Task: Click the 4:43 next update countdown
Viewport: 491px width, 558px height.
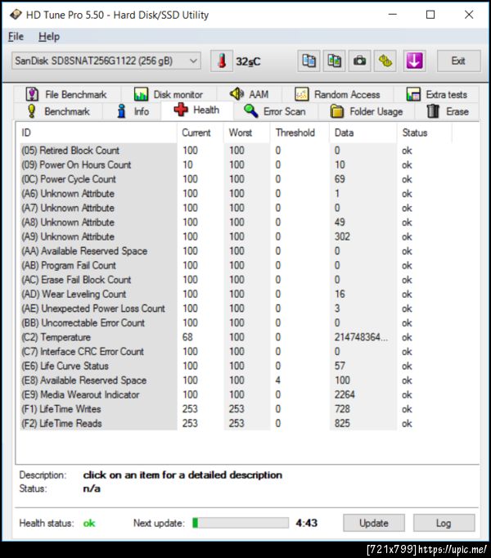Action: [307, 523]
